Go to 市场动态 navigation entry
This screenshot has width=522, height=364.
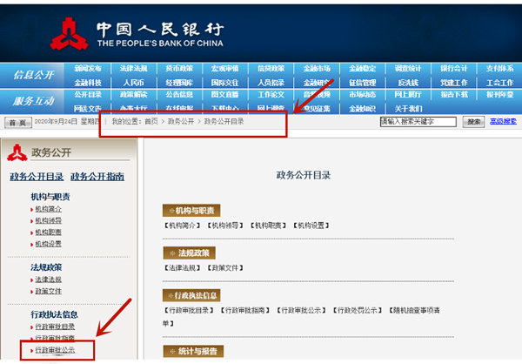[363, 95]
